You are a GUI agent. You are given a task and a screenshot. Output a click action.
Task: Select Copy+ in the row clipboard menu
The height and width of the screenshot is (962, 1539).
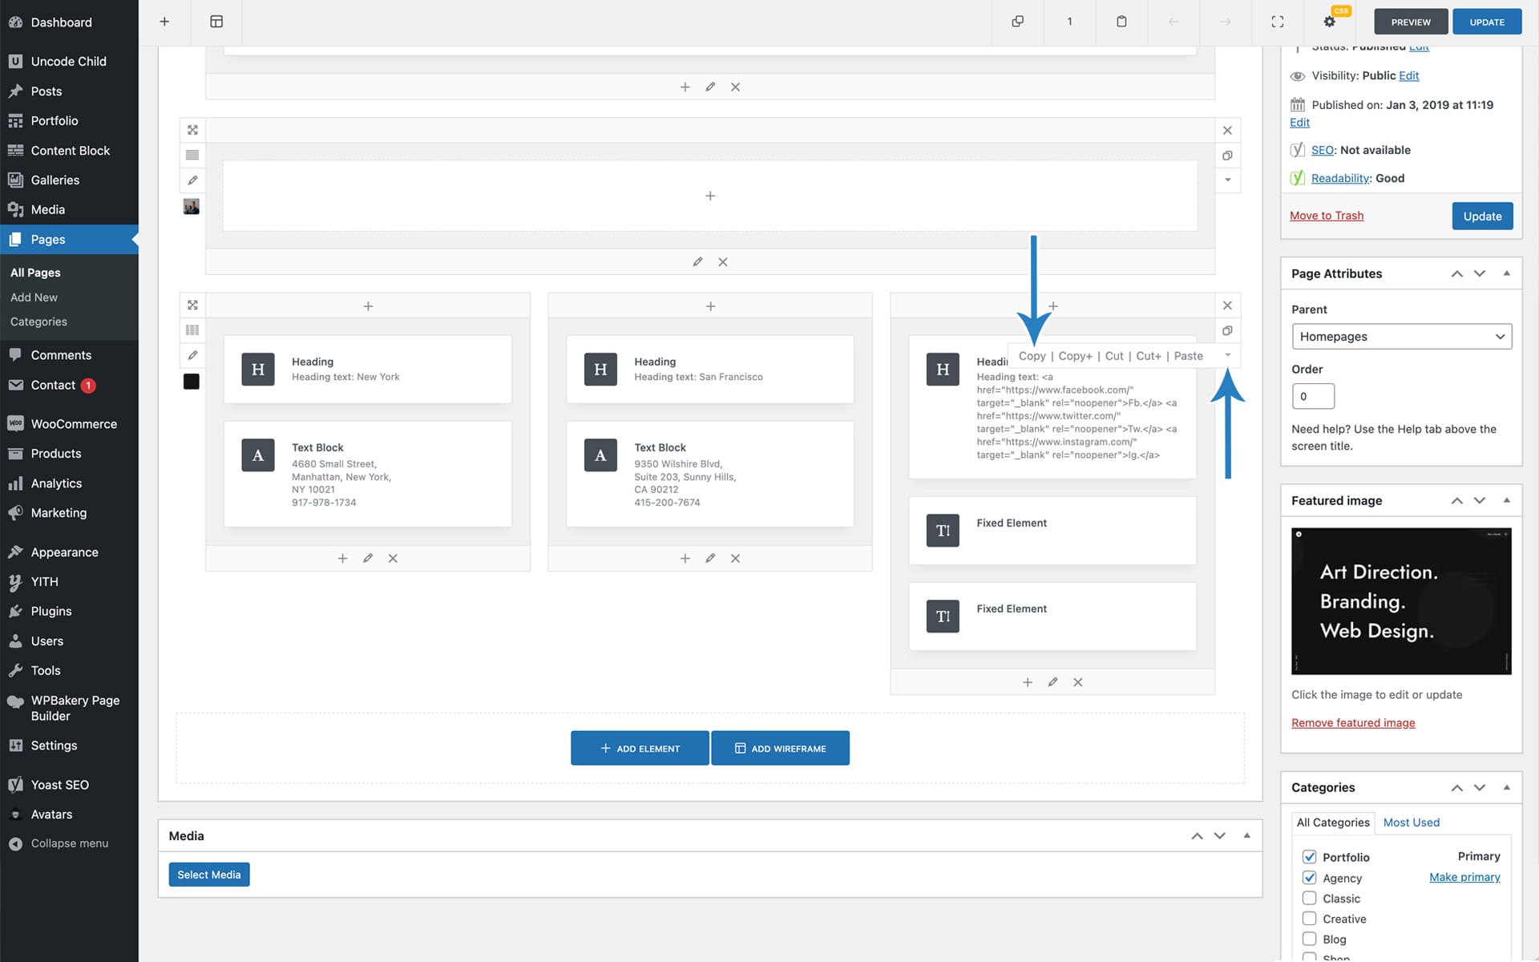pos(1075,356)
